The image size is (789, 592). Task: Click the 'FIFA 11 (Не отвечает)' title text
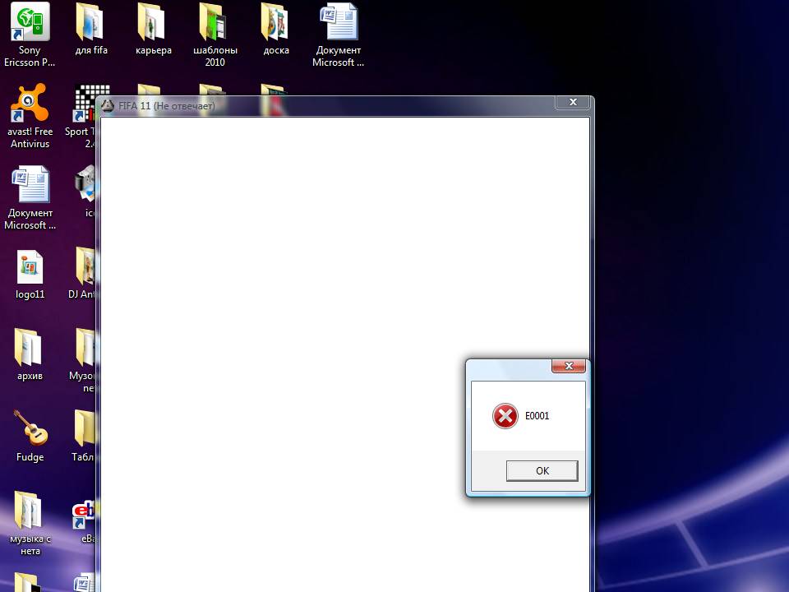(x=167, y=106)
